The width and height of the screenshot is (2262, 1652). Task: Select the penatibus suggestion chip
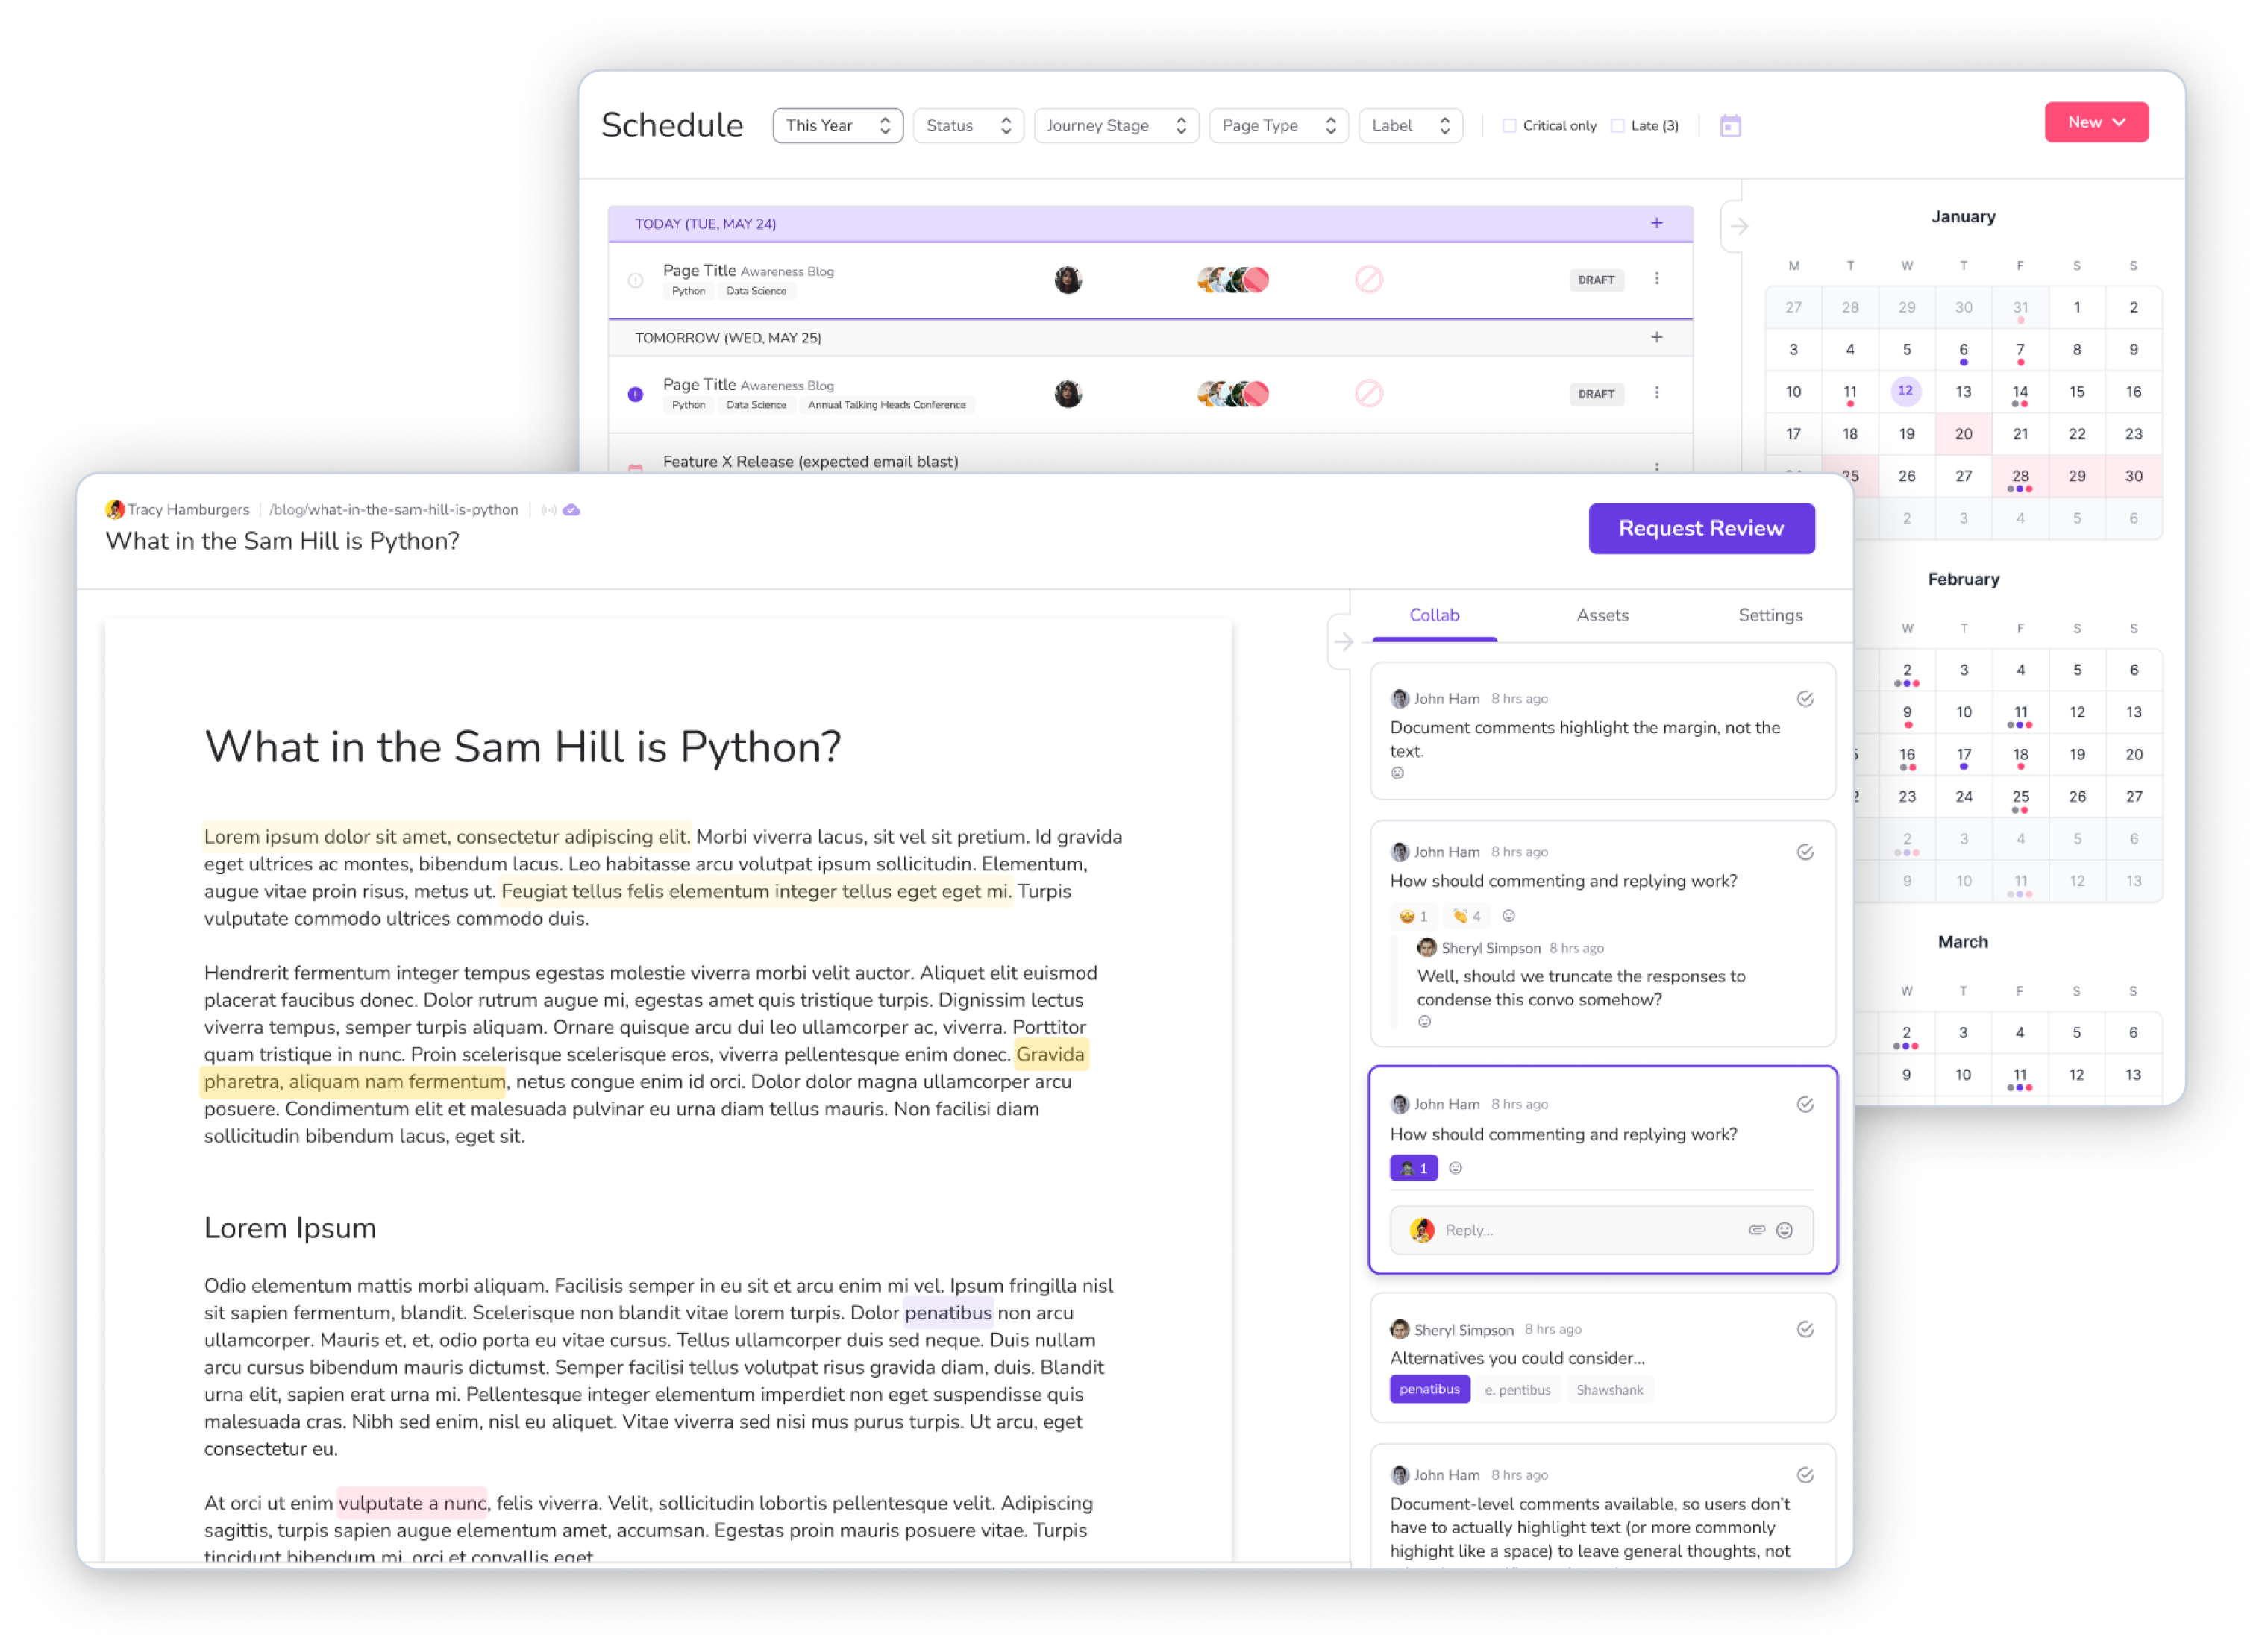pos(1429,1389)
